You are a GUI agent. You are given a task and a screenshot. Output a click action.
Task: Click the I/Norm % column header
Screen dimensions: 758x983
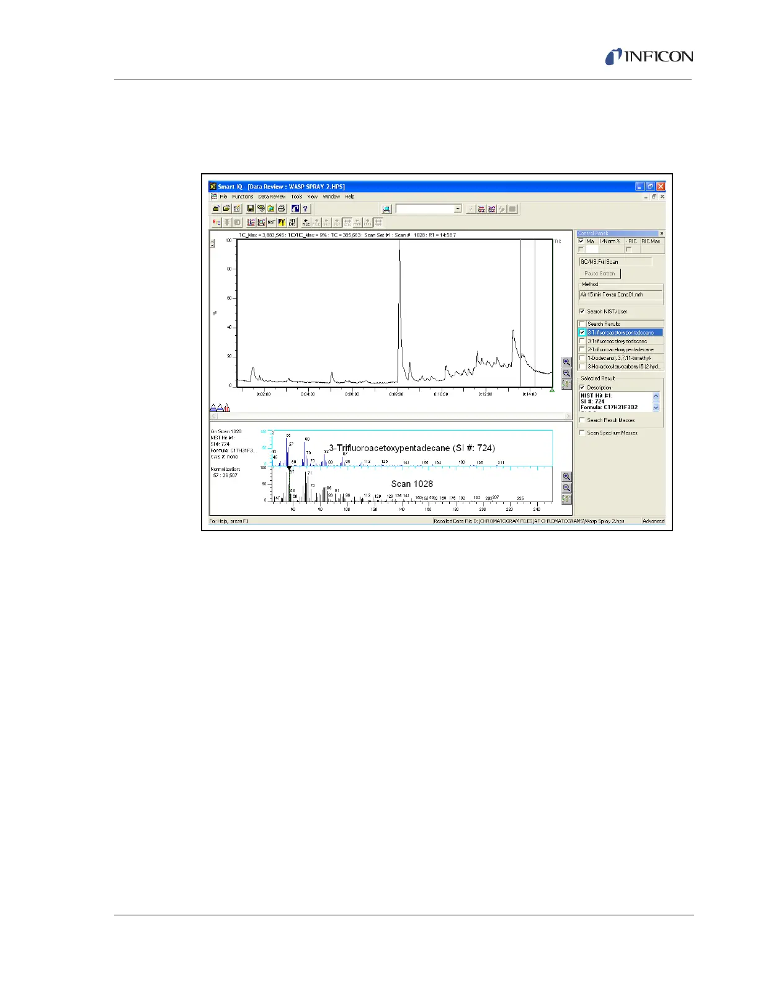[610, 241]
